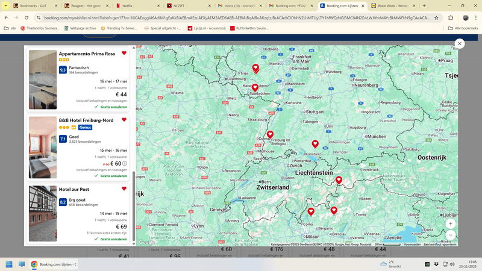Open the Special uitgelicht bookmark
This screenshot has height=271, width=482.
tap(163, 28)
